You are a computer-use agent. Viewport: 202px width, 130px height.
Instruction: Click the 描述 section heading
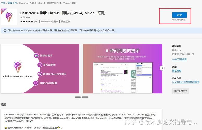[3, 104]
